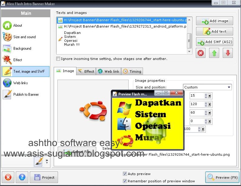Toggle the Auto preview checkbox
Image resolution: width=241 pixels, height=186 pixels.
coord(125,174)
